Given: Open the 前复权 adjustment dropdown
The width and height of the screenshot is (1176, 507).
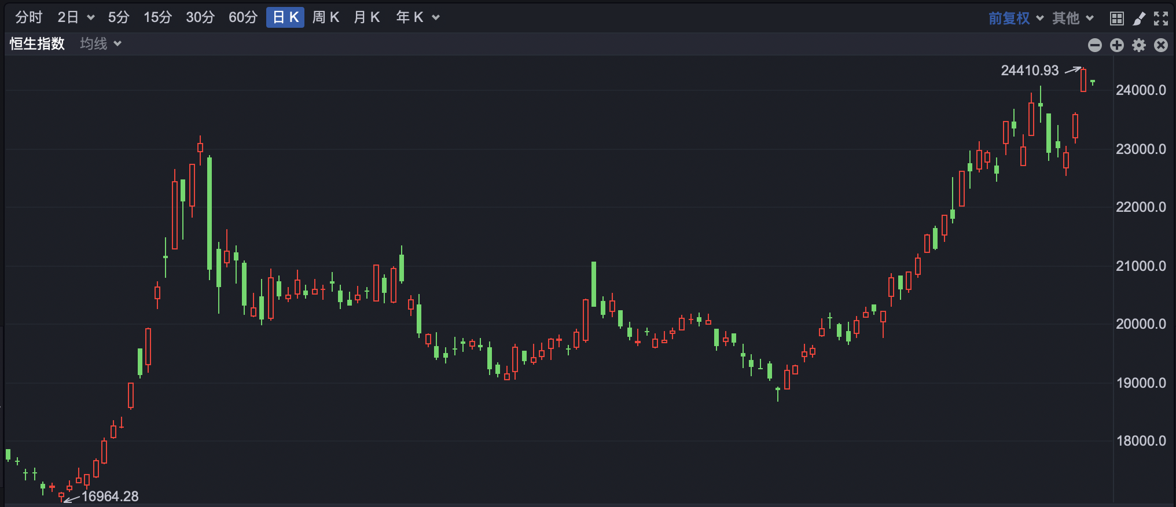Looking at the screenshot, I should (x=1016, y=19).
